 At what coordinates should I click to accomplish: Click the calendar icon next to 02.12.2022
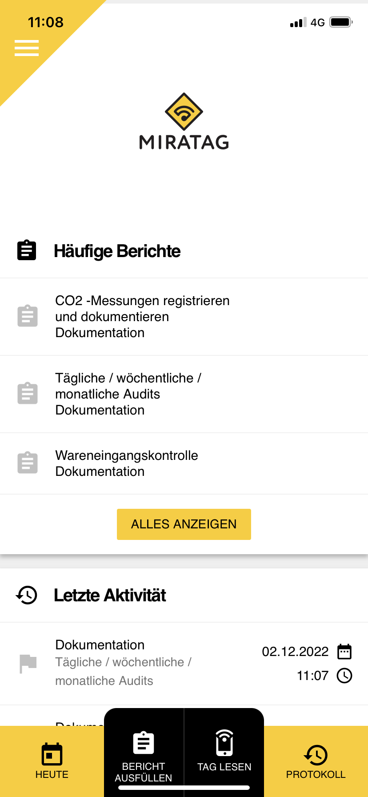[x=344, y=652]
